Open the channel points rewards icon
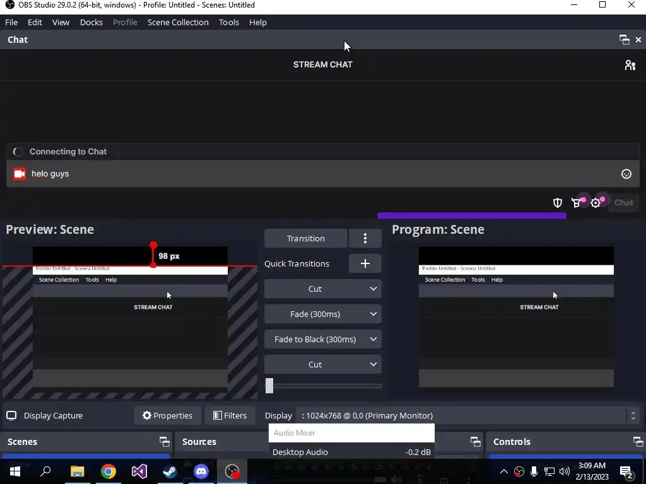The height and width of the screenshot is (484, 646). [577, 202]
